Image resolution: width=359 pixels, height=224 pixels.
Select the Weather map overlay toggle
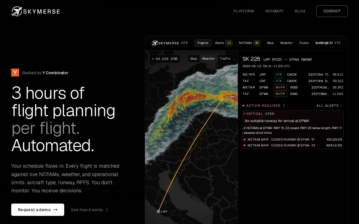click(x=209, y=59)
